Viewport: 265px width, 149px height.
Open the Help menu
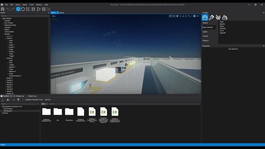[x=46, y=5]
